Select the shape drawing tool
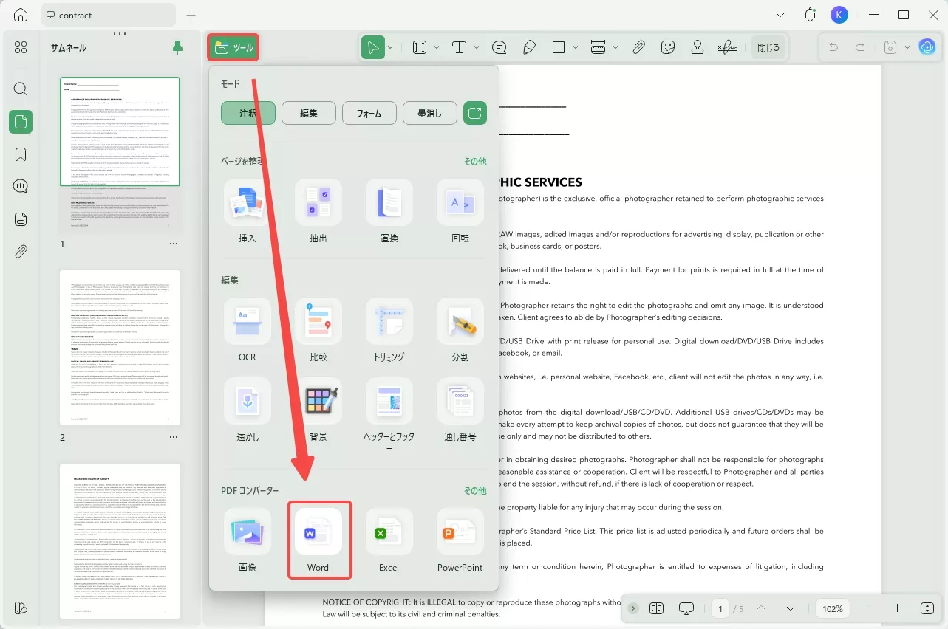 [x=557, y=47]
